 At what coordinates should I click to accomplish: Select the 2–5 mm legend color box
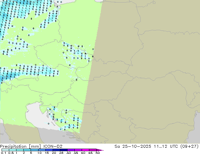tap(27, 150)
